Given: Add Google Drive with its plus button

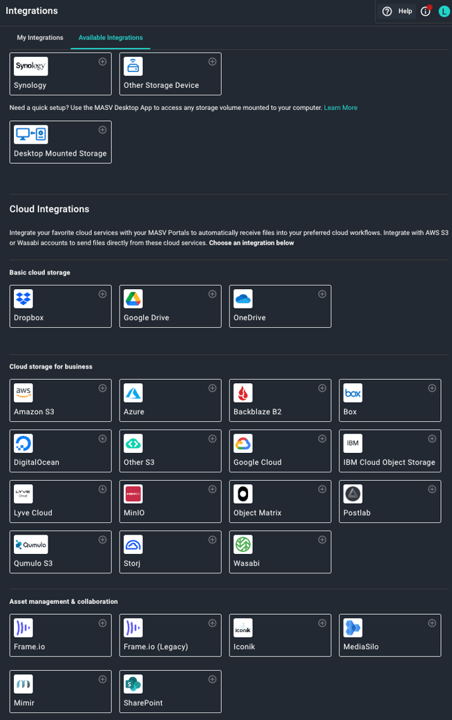Looking at the screenshot, I should (212, 294).
